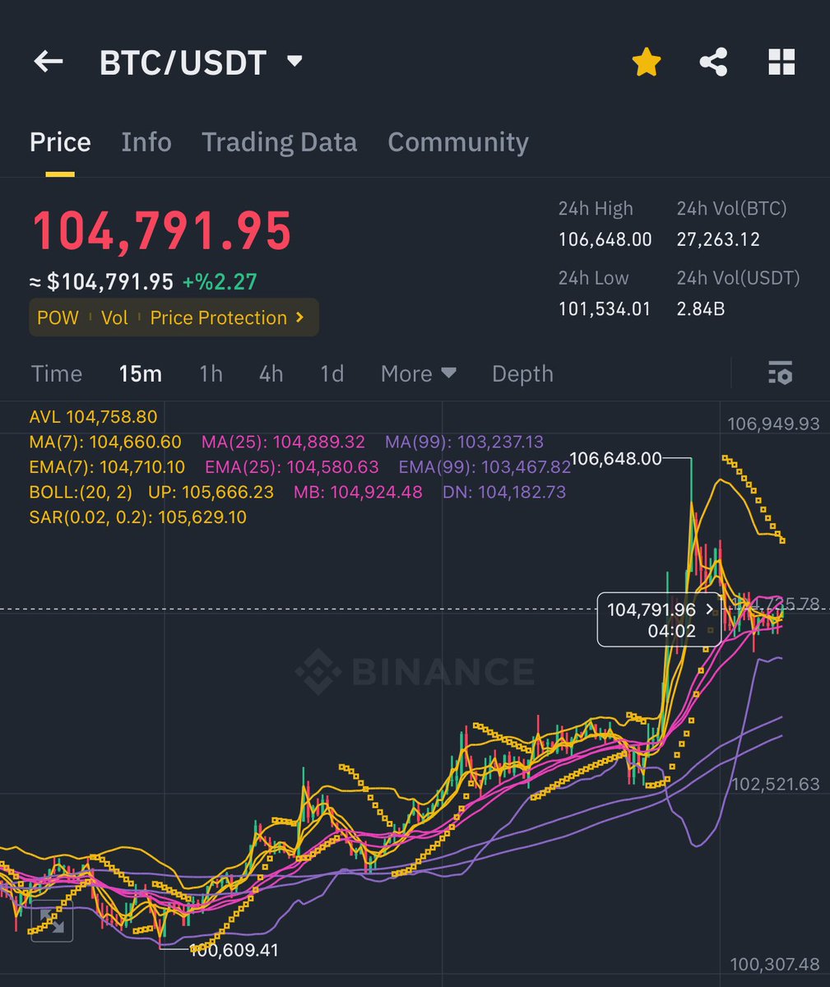Select the 1h chart interval

pyautogui.click(x=211, y=374)
